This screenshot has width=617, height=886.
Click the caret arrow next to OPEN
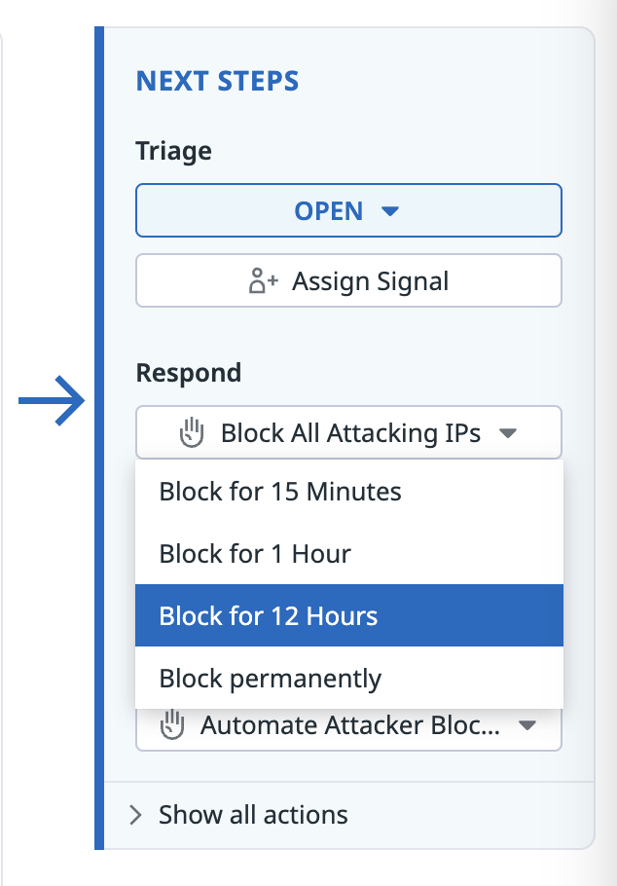(390, 211)
